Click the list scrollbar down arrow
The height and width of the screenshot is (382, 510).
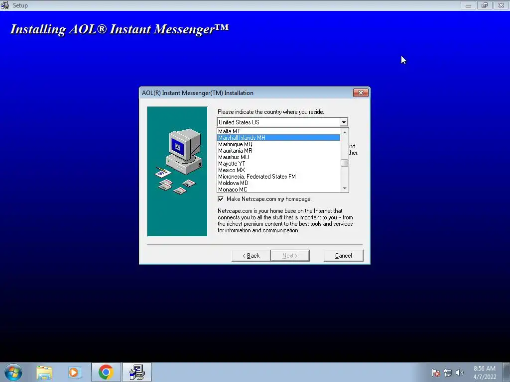[345, 189]
